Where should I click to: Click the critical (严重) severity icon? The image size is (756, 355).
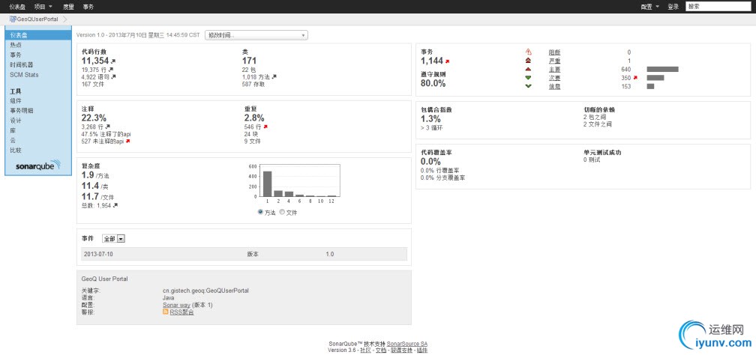529,61
